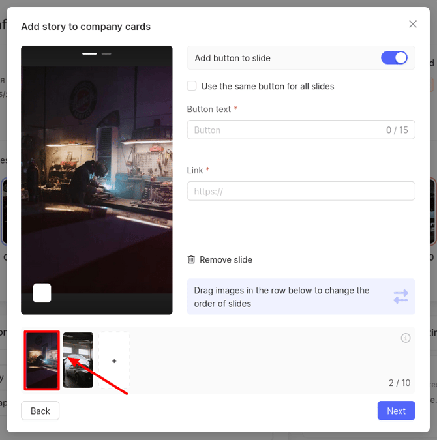This screenshot has height=440, width=437.
Task: Click the drag images hint banner
Action: tap(287, 297)
